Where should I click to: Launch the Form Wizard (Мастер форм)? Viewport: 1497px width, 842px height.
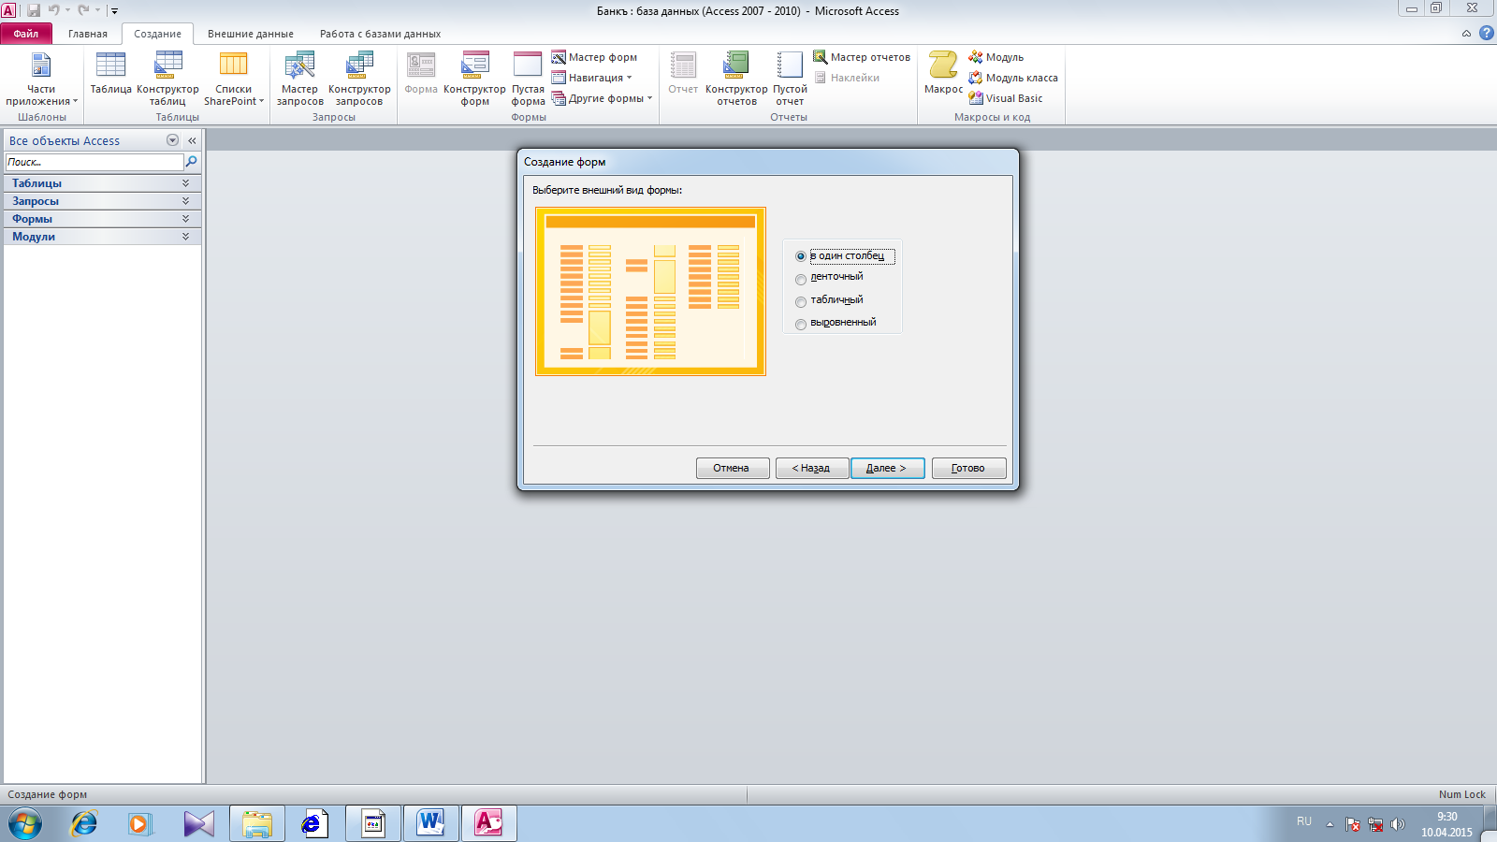point(594,57)
